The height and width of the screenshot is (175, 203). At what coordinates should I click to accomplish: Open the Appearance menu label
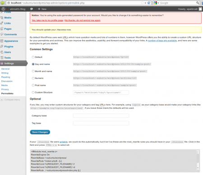pos(11,41)
